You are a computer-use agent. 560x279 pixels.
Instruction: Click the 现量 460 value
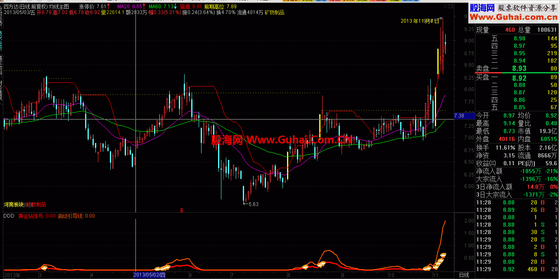point(510,30)
